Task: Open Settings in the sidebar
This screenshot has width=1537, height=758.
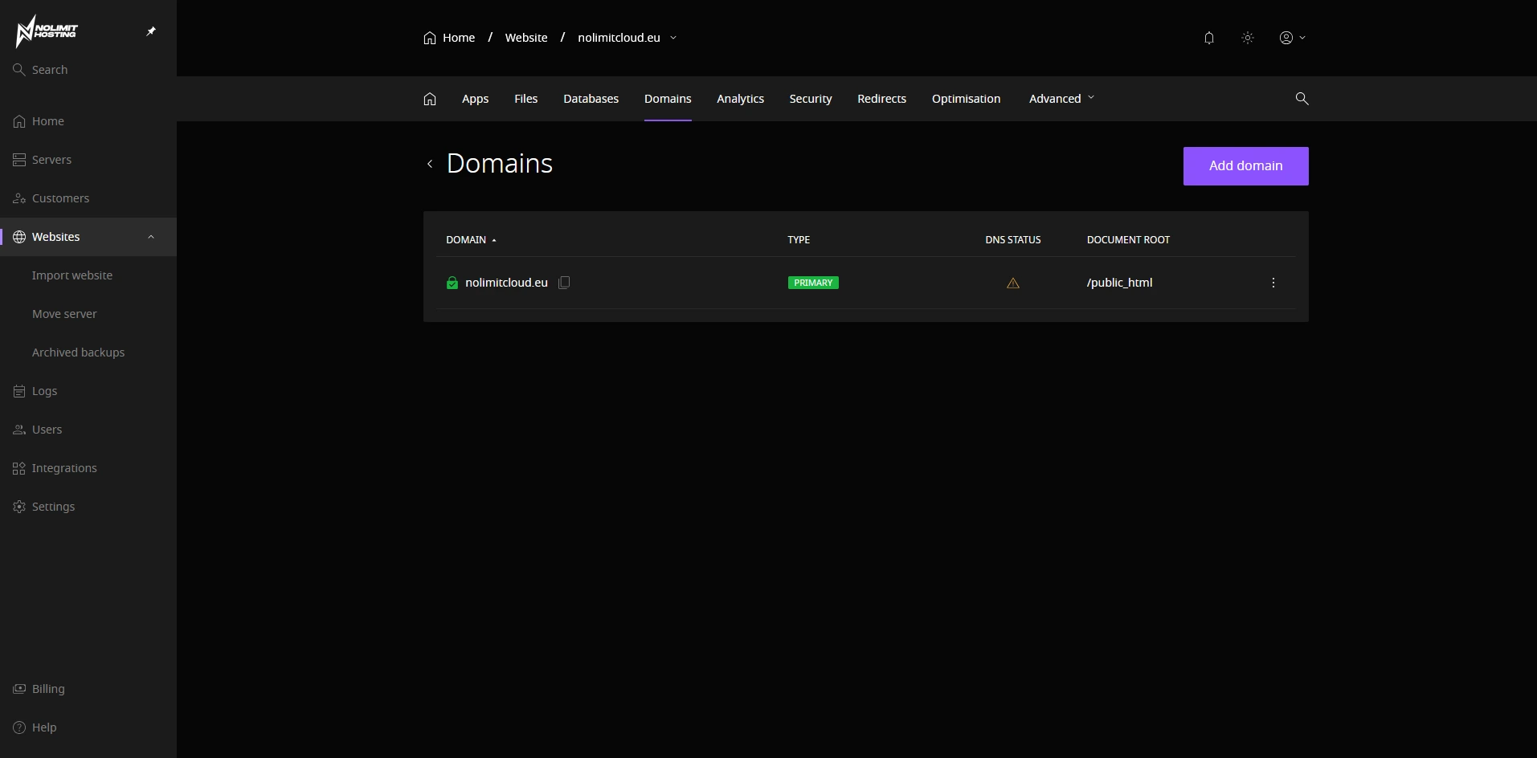Action: tap(88, 507)
